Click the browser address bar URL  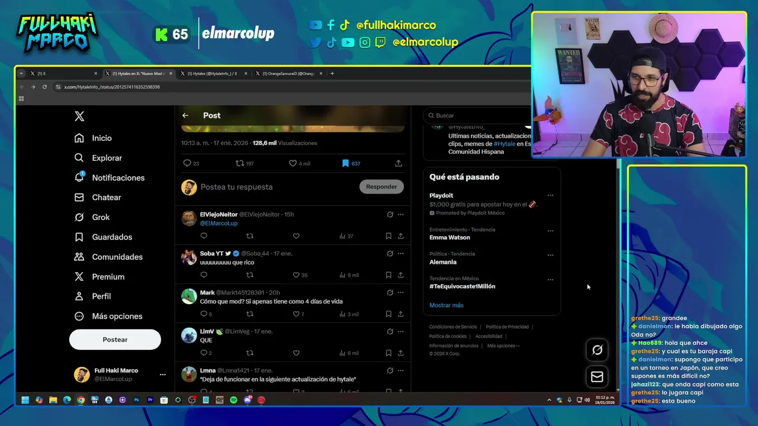112,87
